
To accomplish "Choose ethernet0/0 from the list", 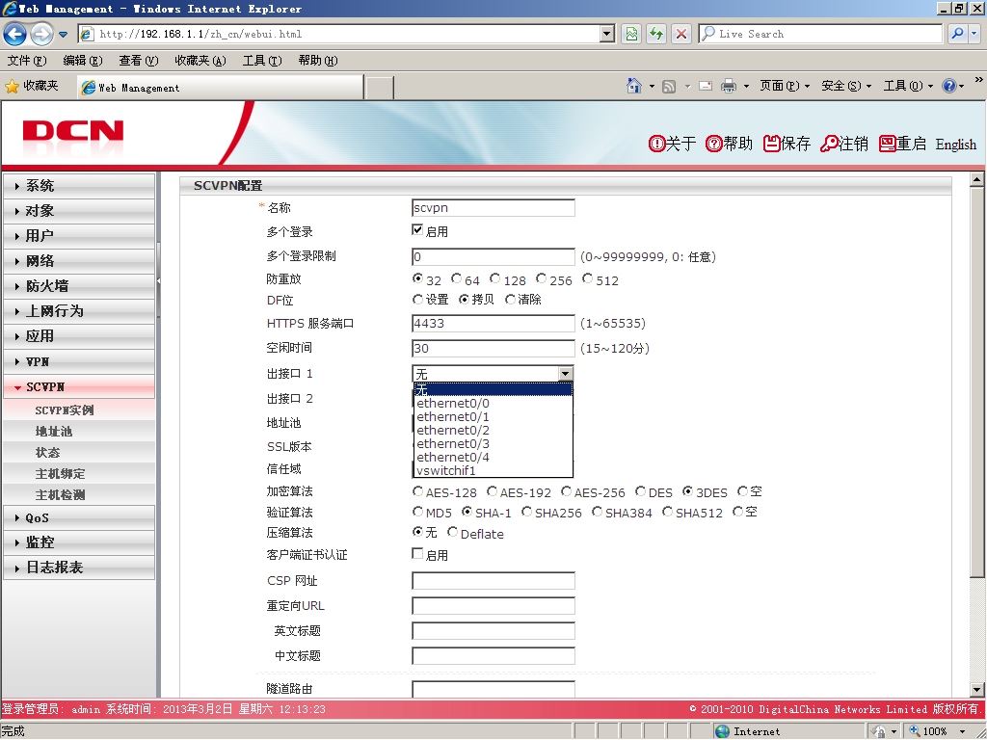I will 493,404.
